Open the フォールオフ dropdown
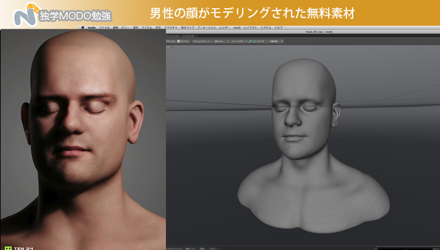Image resolution: width=440 pixels, height=250 pixels. (239, 41)
